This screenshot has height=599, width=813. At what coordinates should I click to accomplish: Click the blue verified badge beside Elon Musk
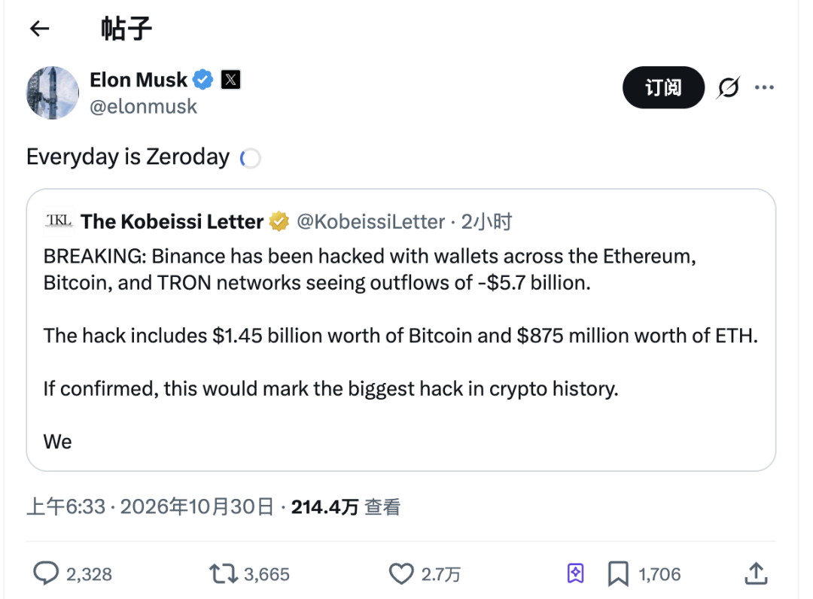202,80
